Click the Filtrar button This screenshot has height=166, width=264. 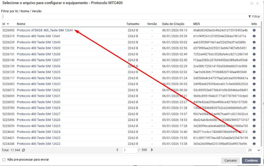254,16
